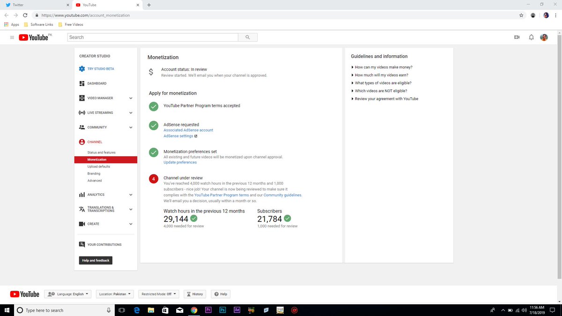Open the Community guidelines link
This screenshot has width=562, height=316.
point(282,195)
